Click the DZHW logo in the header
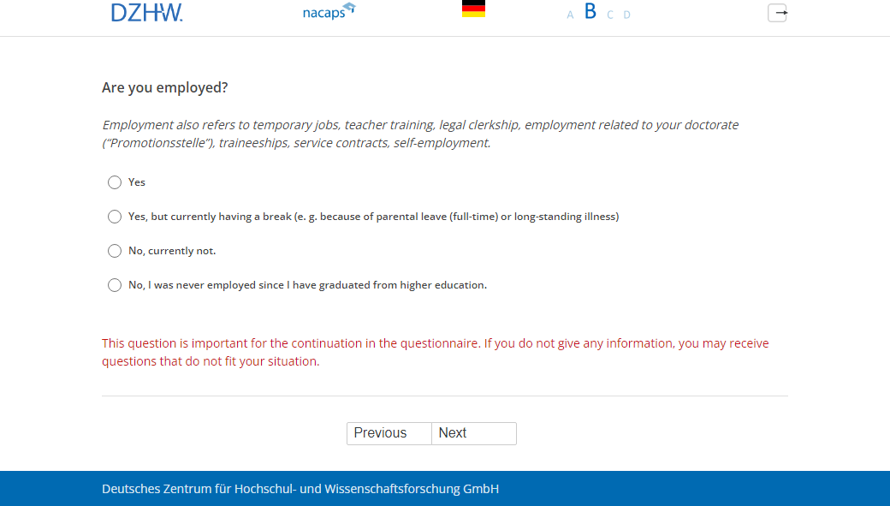Image resolution: width=890 pixels, height=506 pixels. click(x=146, y=12)
